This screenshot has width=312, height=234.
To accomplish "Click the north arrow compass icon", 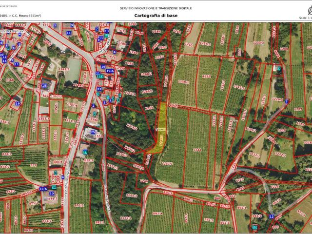I will (310, 10).
